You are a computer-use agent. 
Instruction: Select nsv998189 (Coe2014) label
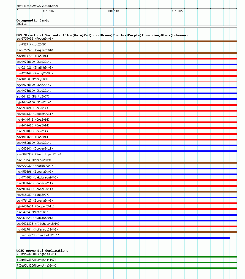(32, 131)
